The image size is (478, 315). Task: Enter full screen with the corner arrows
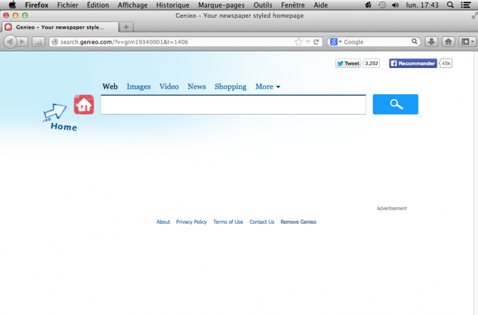474,16
